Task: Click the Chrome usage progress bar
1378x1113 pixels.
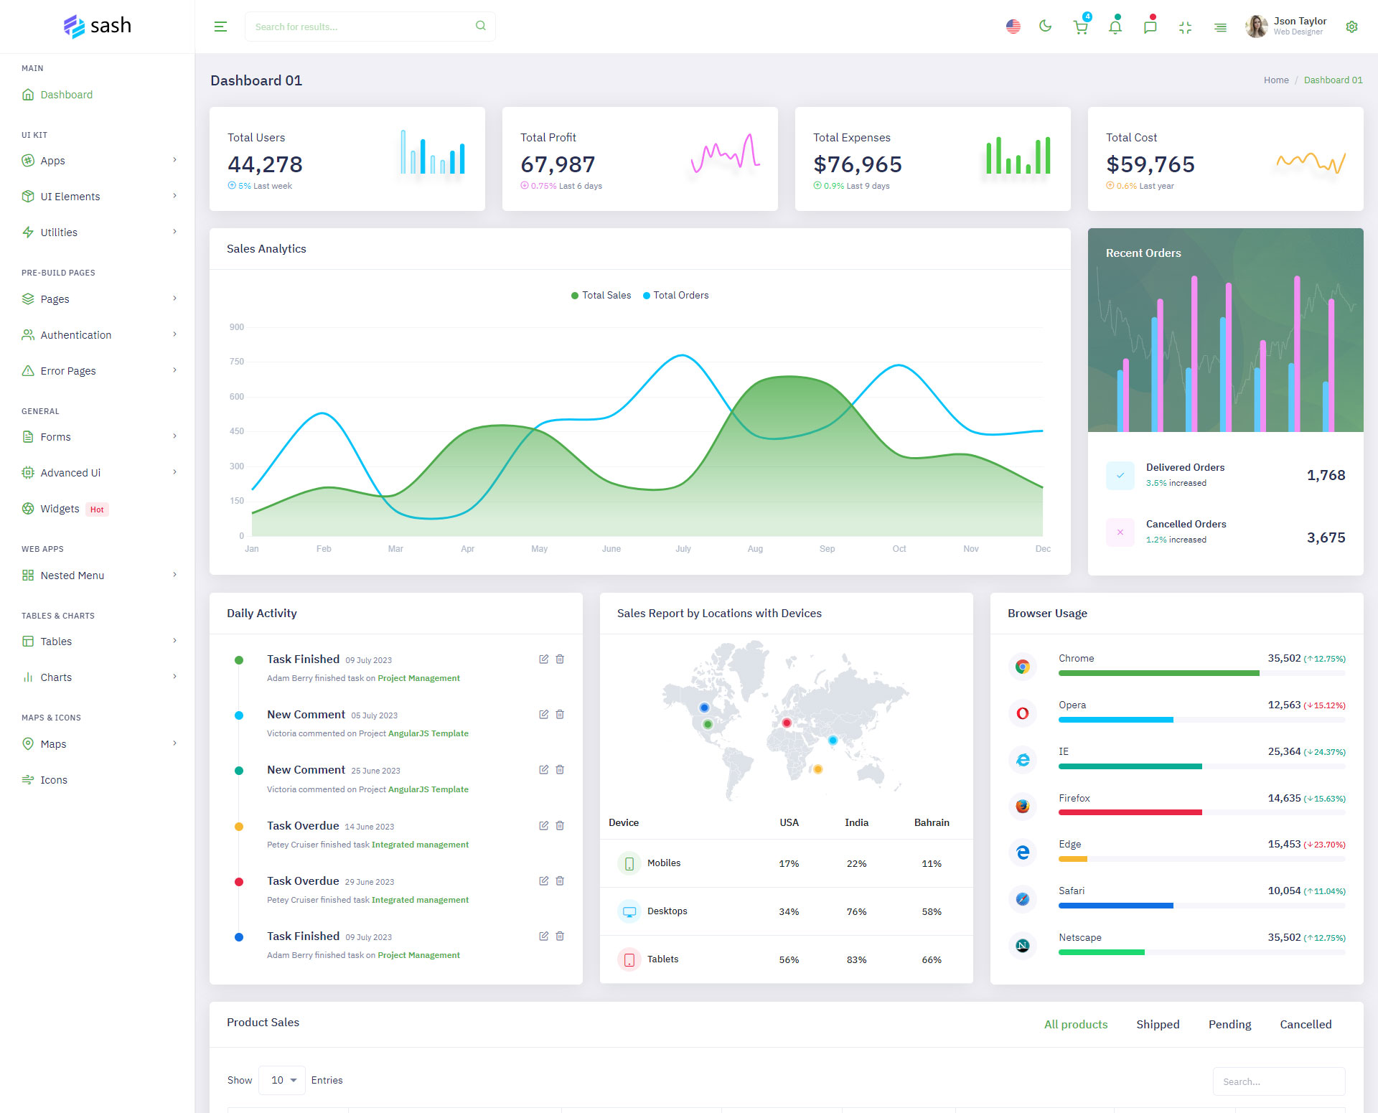Action: click(x=1201, y=673)
